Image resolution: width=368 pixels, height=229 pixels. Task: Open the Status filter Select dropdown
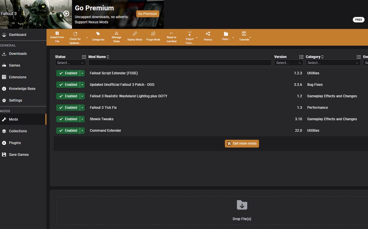tap(70, 63)
